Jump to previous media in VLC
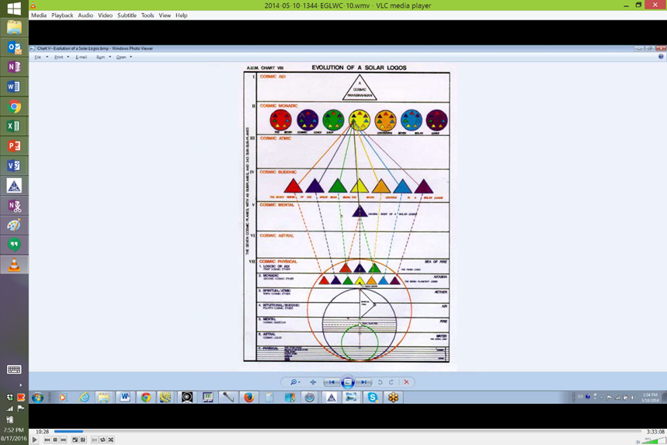 [x=47, y=440]
